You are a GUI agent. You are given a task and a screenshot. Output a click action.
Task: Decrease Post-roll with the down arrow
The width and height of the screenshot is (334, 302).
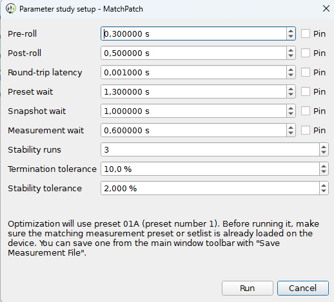click(x=291, y=56)
